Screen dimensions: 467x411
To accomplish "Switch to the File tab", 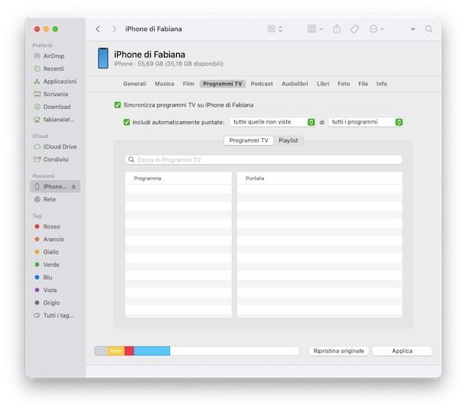I will tap(363, 84).
